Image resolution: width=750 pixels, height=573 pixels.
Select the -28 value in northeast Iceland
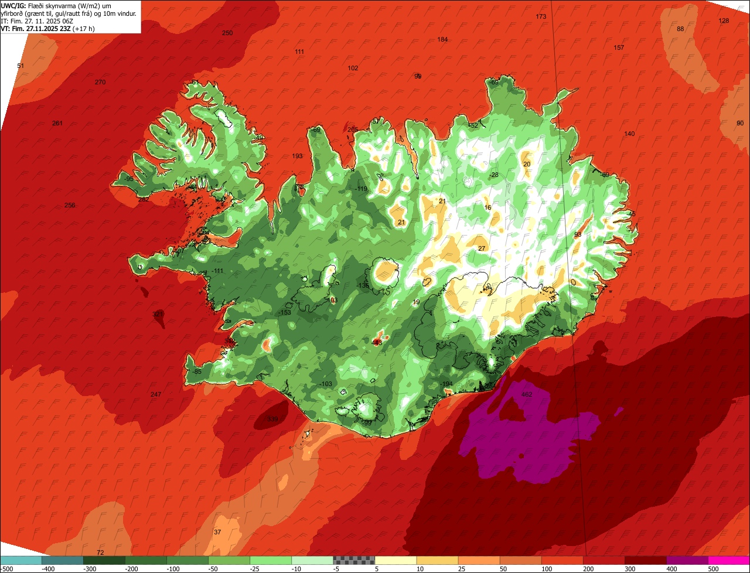click(494, 175)
